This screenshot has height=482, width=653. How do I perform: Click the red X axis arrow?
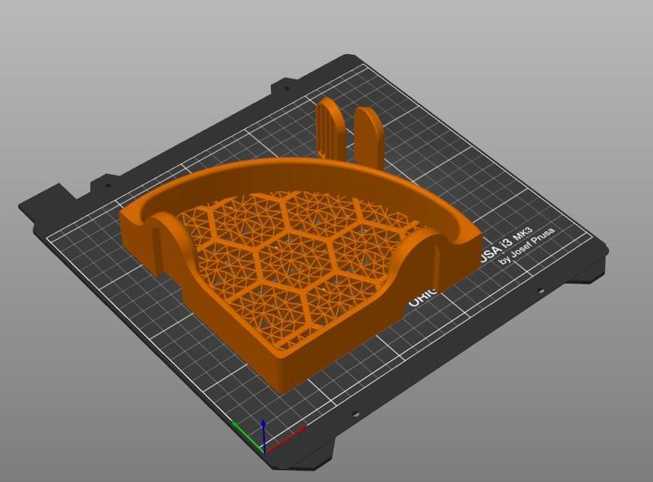tap(287, 439)
